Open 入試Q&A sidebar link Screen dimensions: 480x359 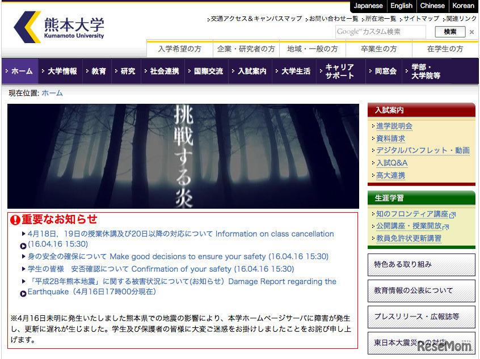click(x=392, y=163)
